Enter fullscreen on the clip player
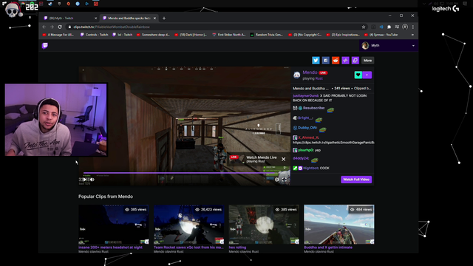This screenshot has height=266, width=473. point(284,180)
